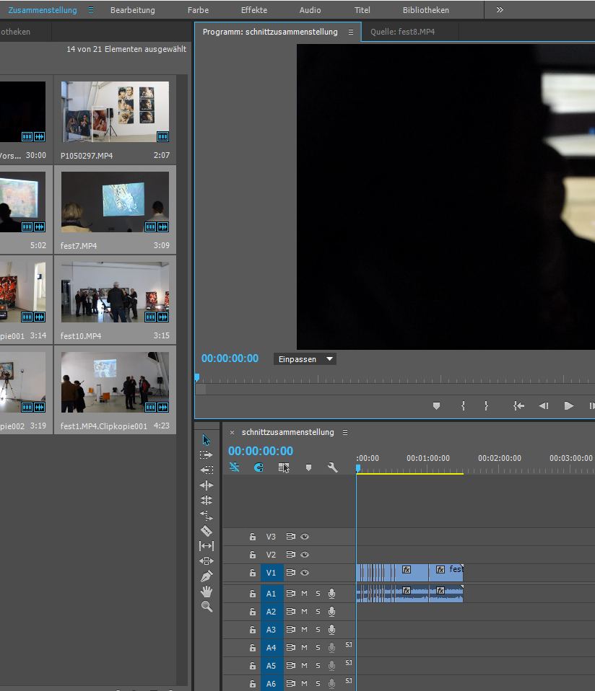Open the schnittzusammenstellung timeline panel menu
Screen dimensions: 595x691
tap(345, 432)
